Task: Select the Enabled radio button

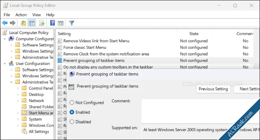Action: tap(72, 112)
